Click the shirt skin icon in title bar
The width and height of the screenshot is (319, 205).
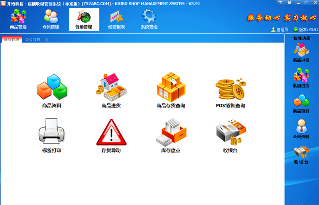(x=289, y=3)
